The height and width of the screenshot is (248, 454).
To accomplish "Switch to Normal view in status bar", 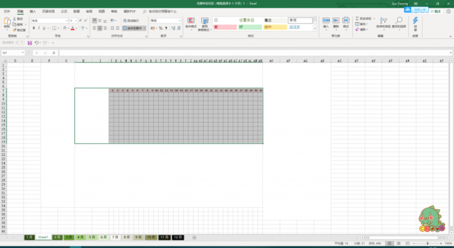I will [x=390, y=244].
